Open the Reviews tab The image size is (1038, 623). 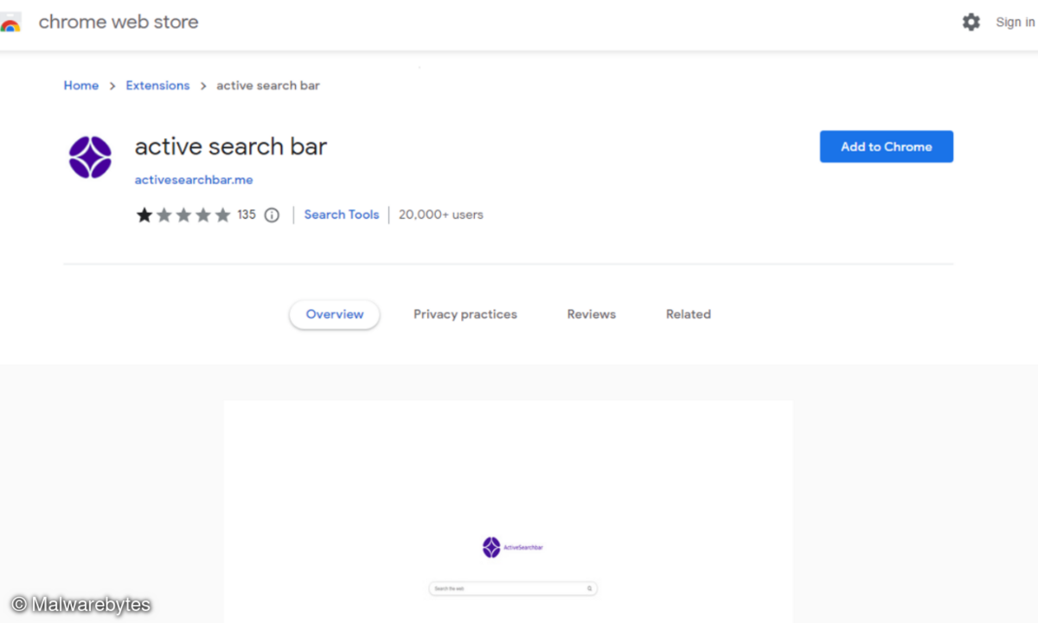pos(592,314)
